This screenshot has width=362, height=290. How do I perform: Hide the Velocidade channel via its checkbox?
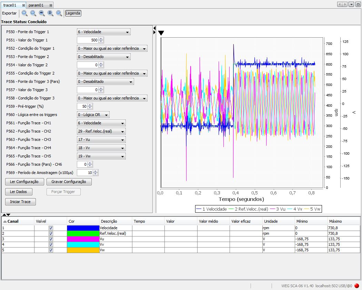[x=51, y=228]
